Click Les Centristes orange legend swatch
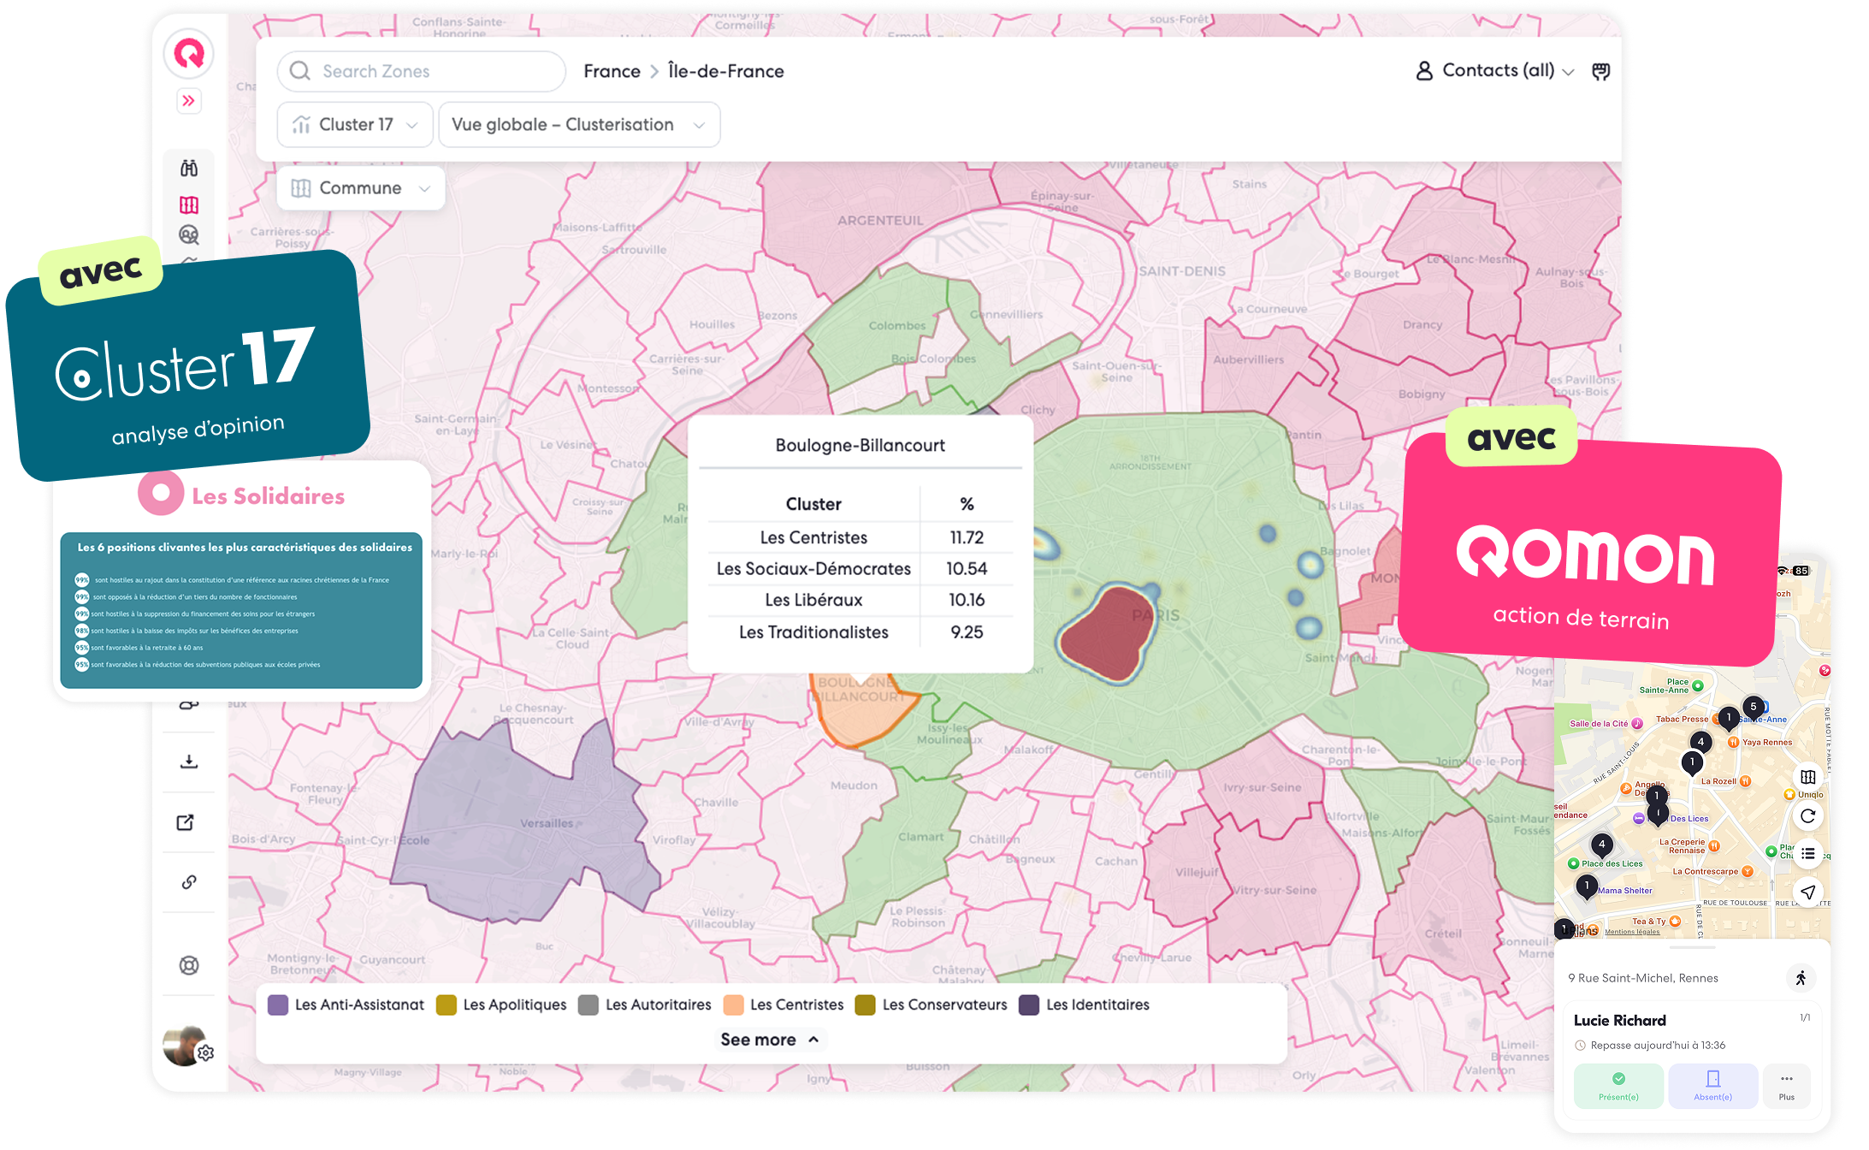The height and width of the screenshot is (1150, 1869). point(733,1005)
